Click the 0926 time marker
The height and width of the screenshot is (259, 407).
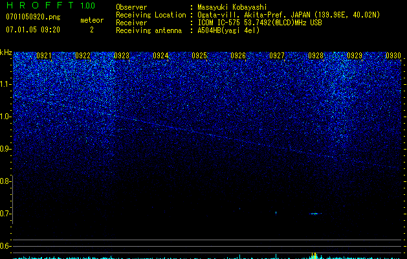238,56
